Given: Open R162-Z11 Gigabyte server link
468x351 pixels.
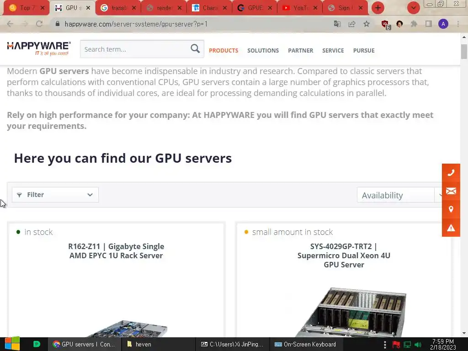Looking at the screenshot, I should (116, 251).
